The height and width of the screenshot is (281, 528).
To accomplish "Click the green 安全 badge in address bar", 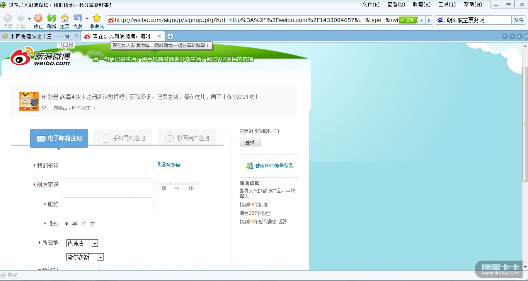I will pos(408,20).
